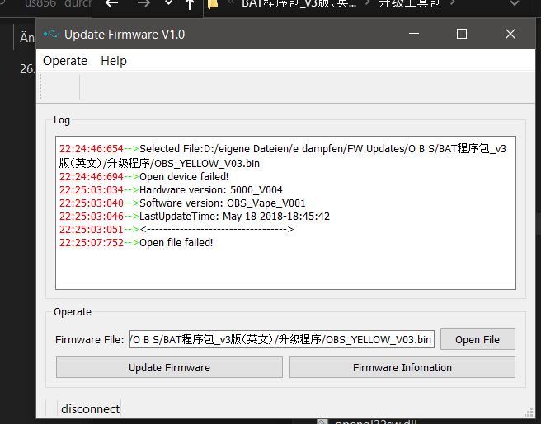Go up one folder level in Explorer
Image resolution: width=541 pixels, height=424 pixels.
[190, 5]
